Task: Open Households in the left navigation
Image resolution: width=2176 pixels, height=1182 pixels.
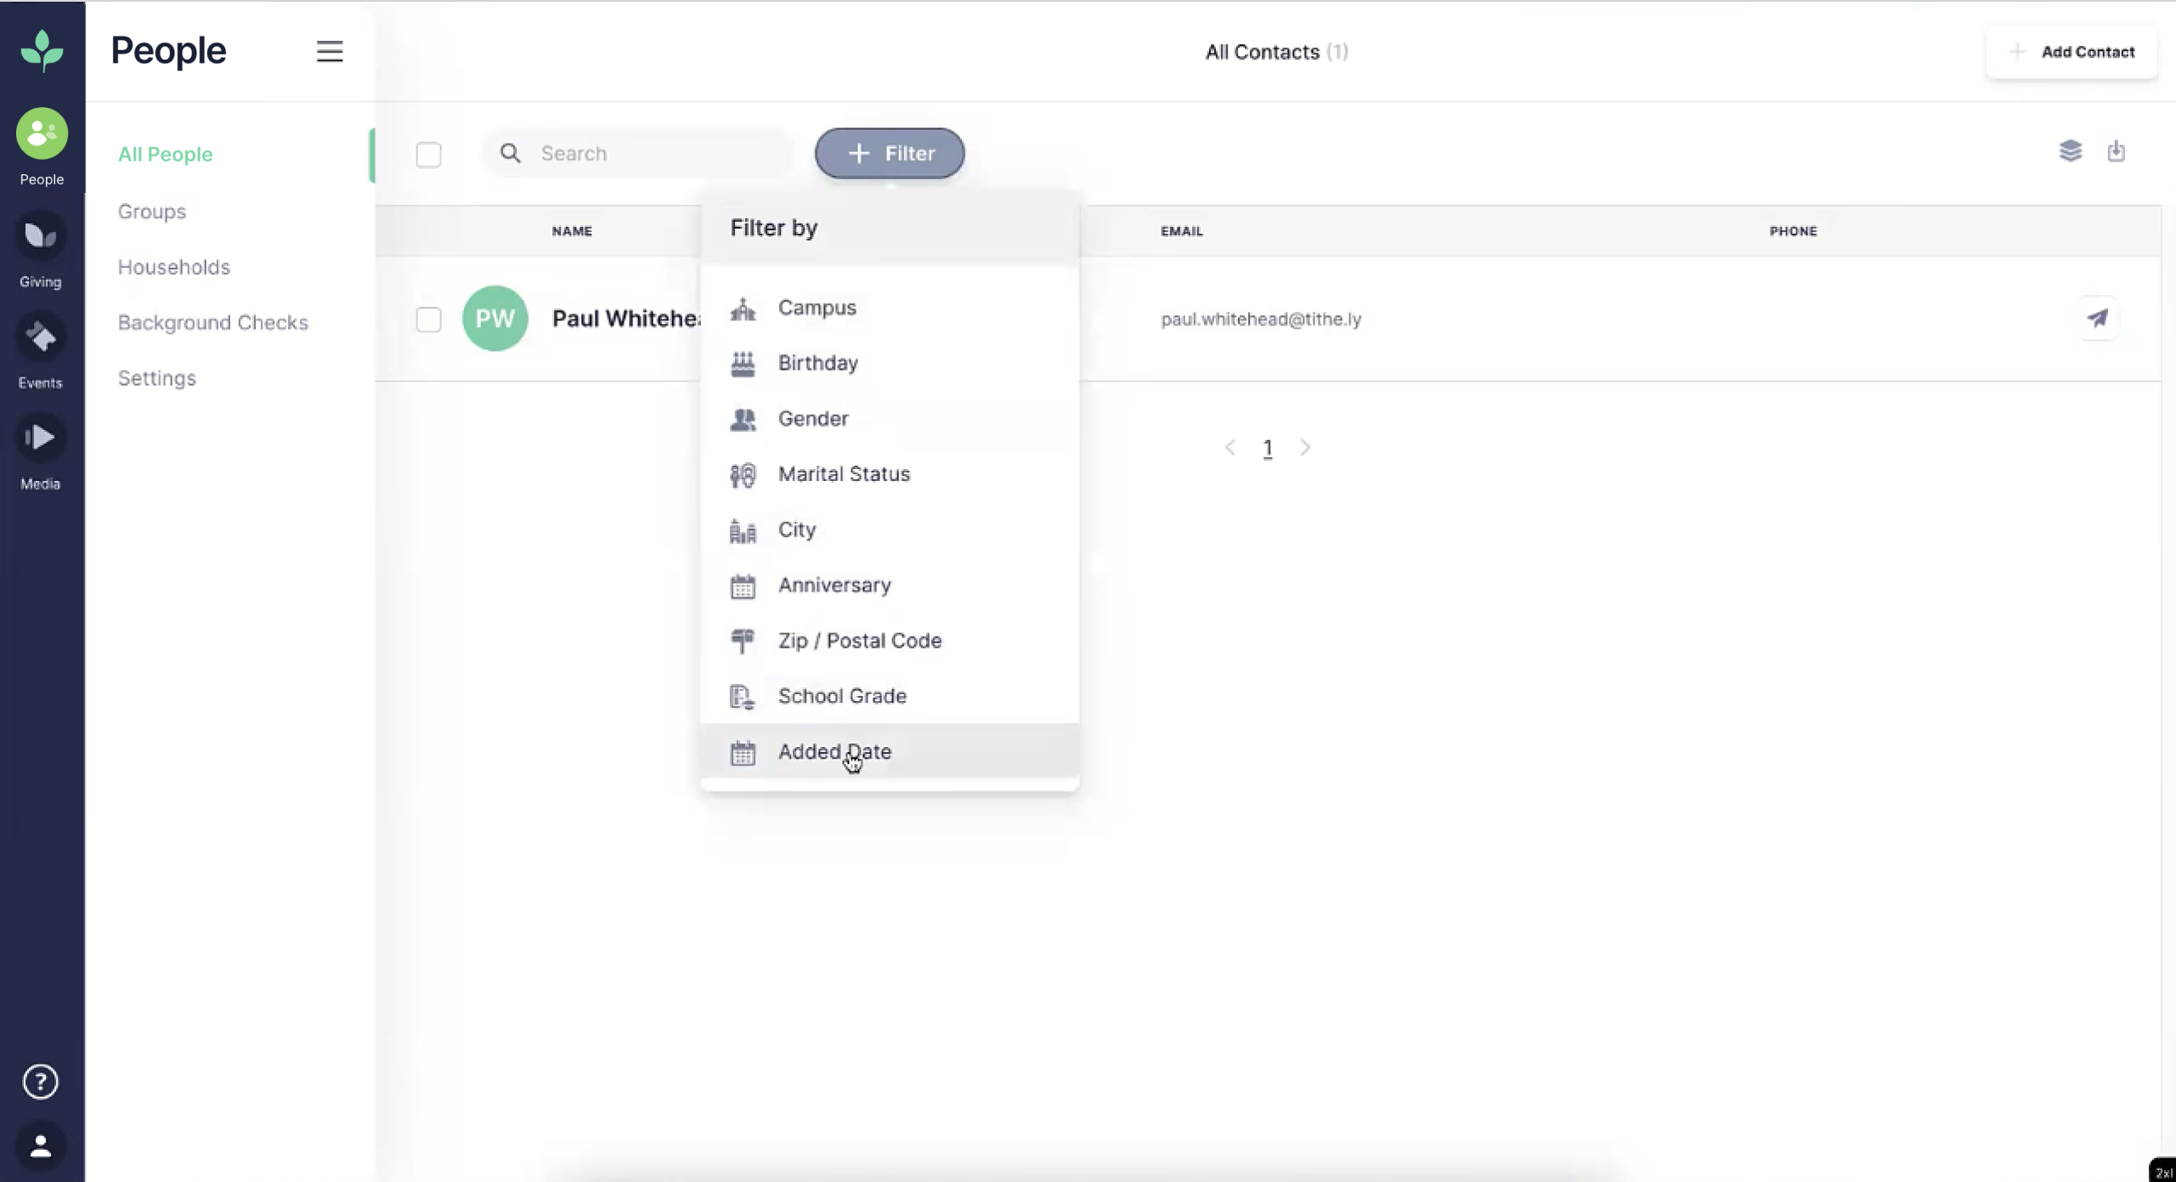Action: click(x=174, y=268)
